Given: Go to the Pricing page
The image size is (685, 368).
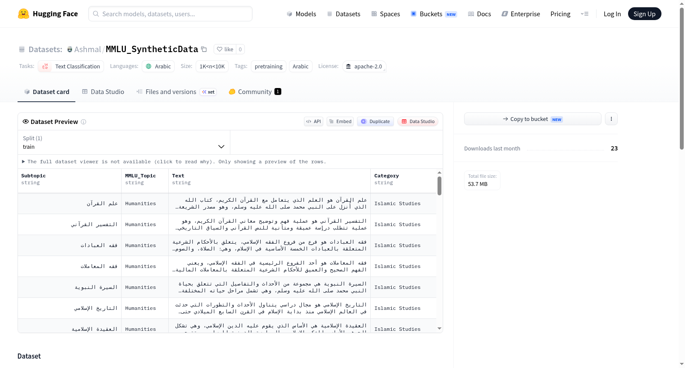Looking at the screenshot, I should click(x=560, y=14).
